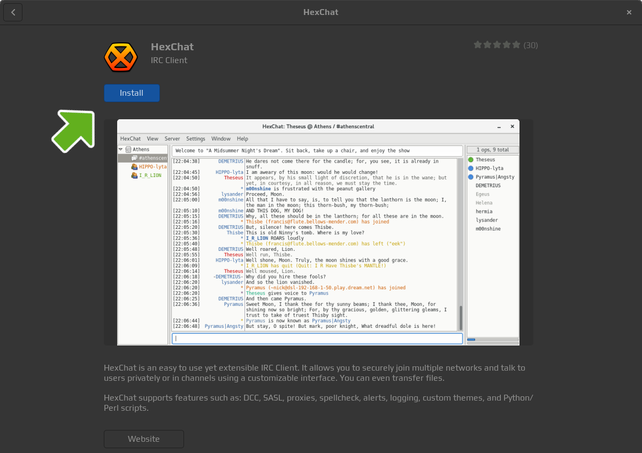Collapse the Athens server tree node
642x453 pixels.
[x=121, y=150]
